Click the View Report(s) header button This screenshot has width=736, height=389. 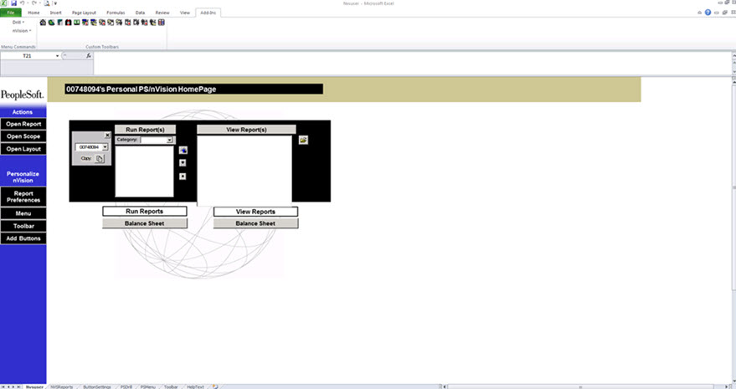[246, 130]
